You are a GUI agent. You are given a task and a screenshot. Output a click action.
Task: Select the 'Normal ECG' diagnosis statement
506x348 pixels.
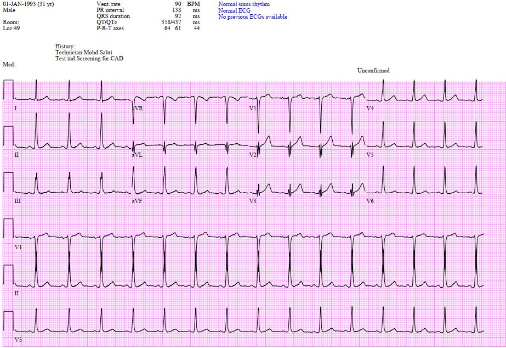point(235,10)
